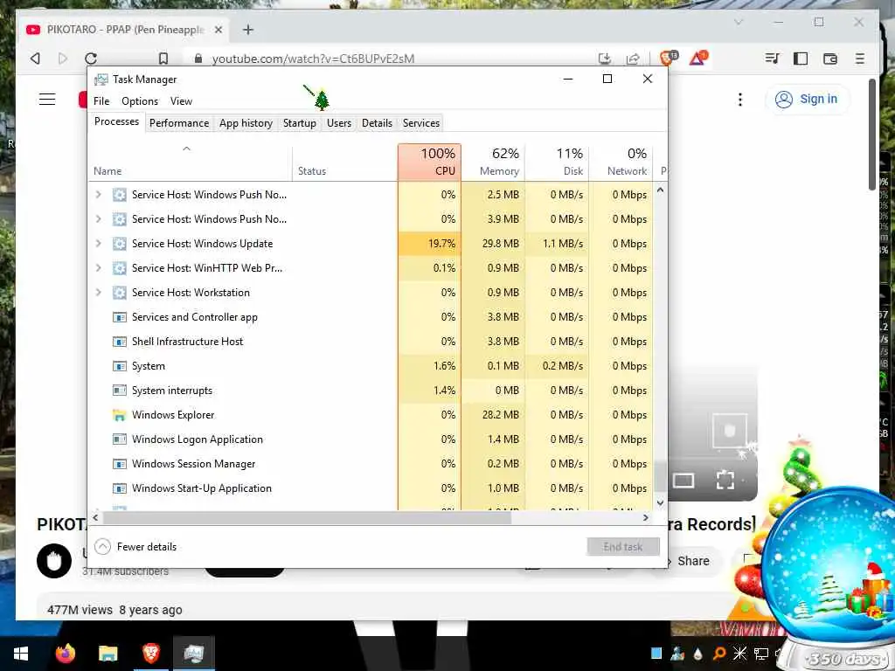895x671 pixels.
Task: Select the Windows Explorer process row
Action: [371, 415]
